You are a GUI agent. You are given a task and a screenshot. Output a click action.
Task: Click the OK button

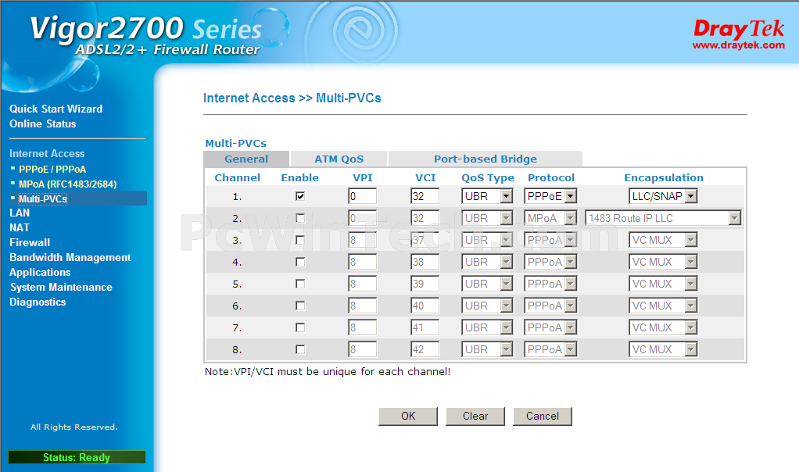point(408,416)
